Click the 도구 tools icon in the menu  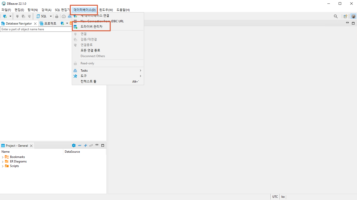tap(75, 76)
